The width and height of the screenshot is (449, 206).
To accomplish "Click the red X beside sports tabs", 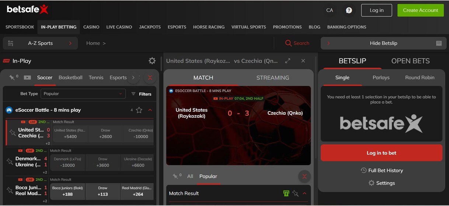I will (150, 78).
